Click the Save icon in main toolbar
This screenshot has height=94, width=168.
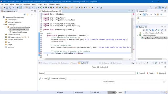(7, 8)
